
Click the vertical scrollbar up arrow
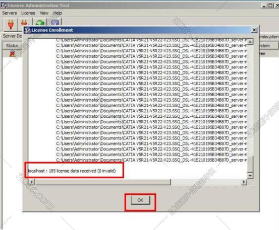[x=250, y=42]
